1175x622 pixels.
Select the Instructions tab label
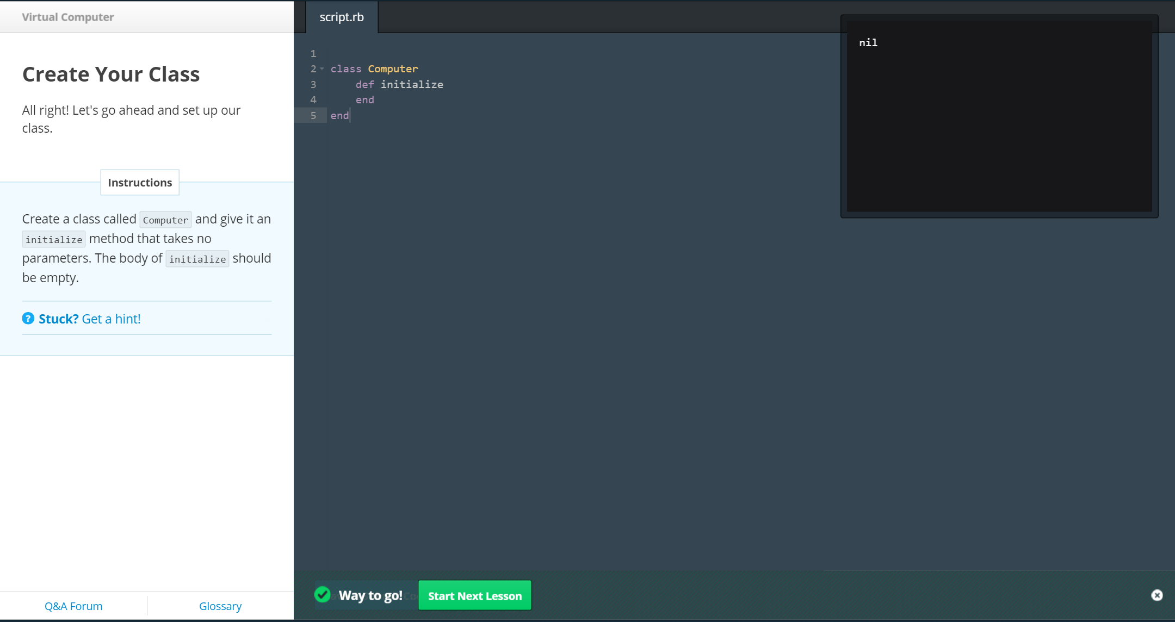(140, 183)
